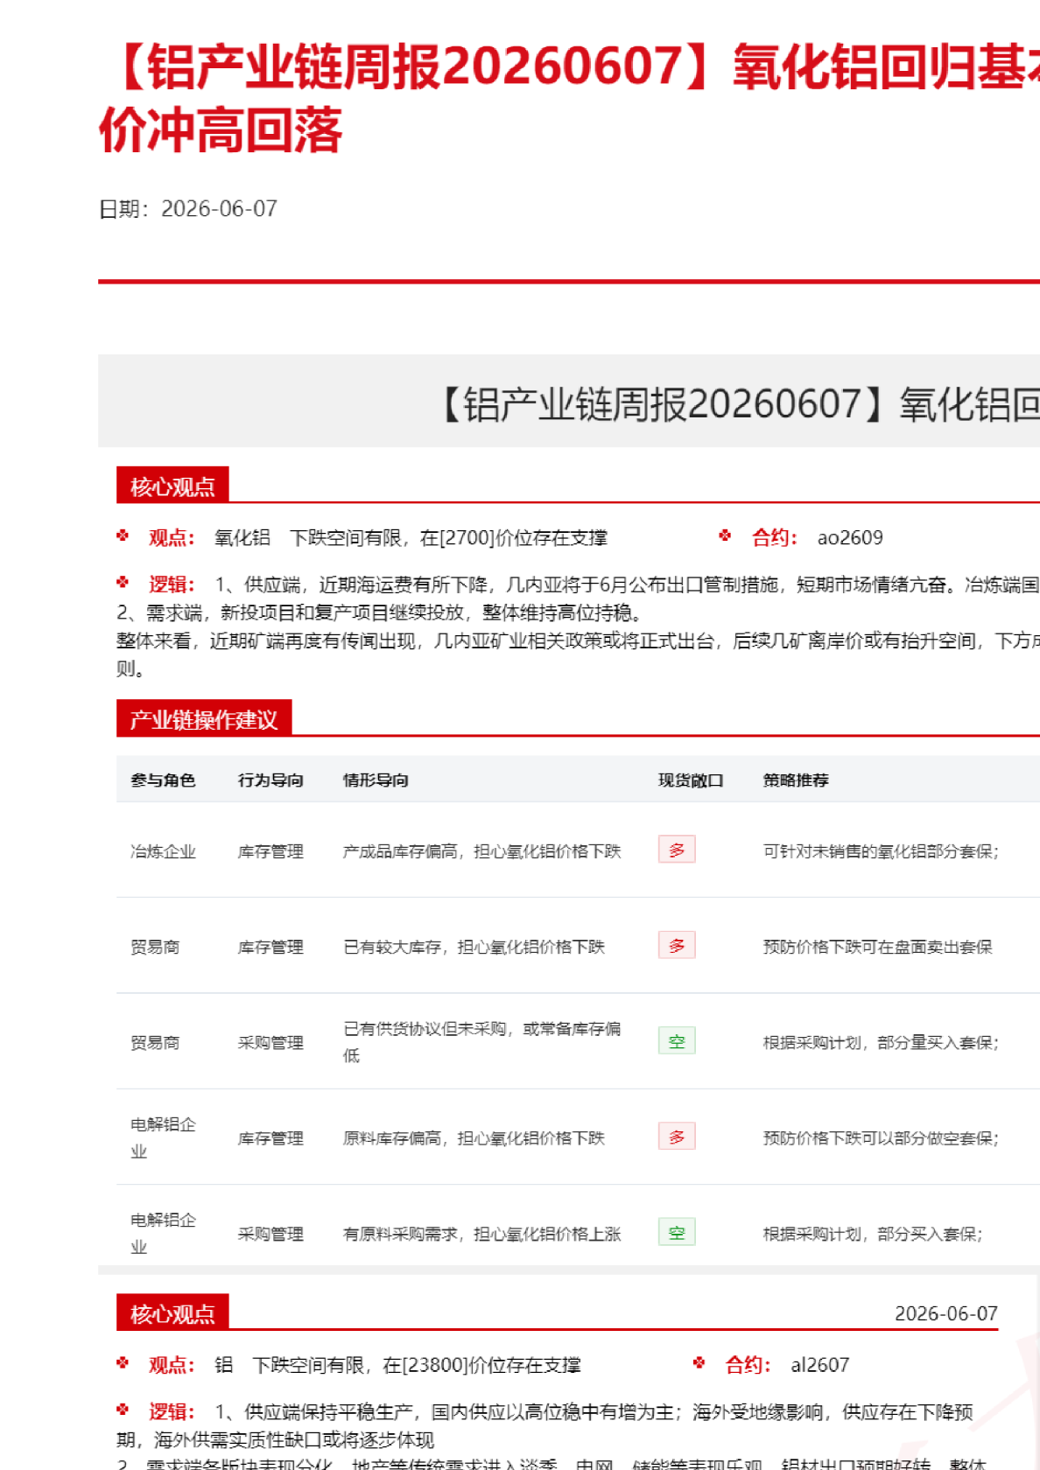Select the first '核心观点' section label

coord(172,486)
